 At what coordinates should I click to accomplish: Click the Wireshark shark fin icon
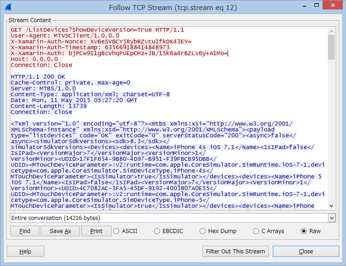(x=8, y=7)
